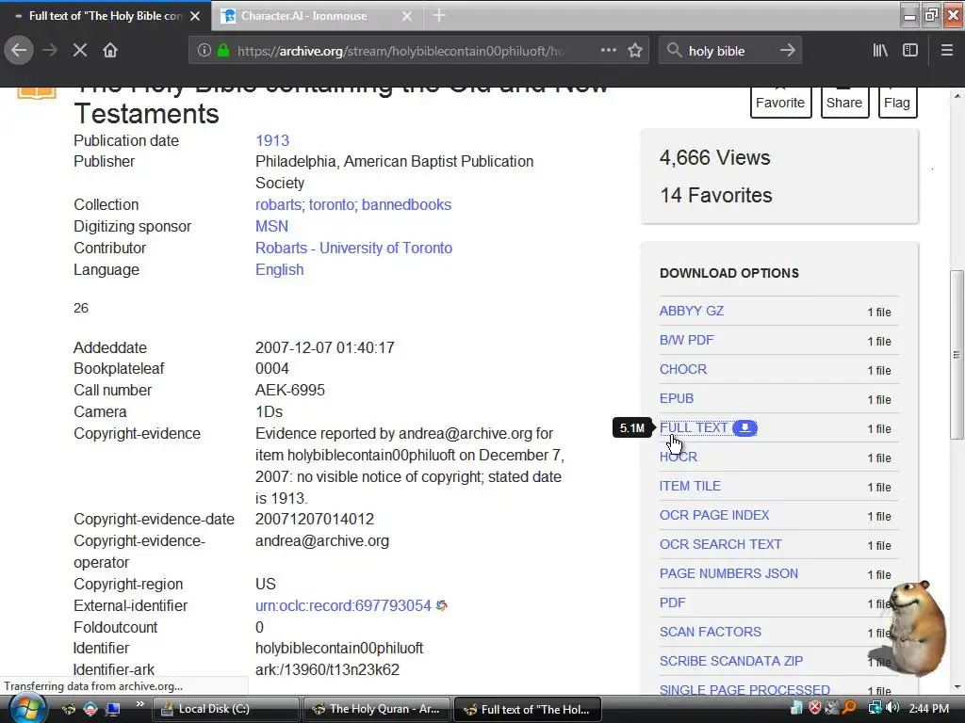Click the page vertical scrollbar thumb
Image resolution: width=965 pixels, height=723 pixels.
957,355
